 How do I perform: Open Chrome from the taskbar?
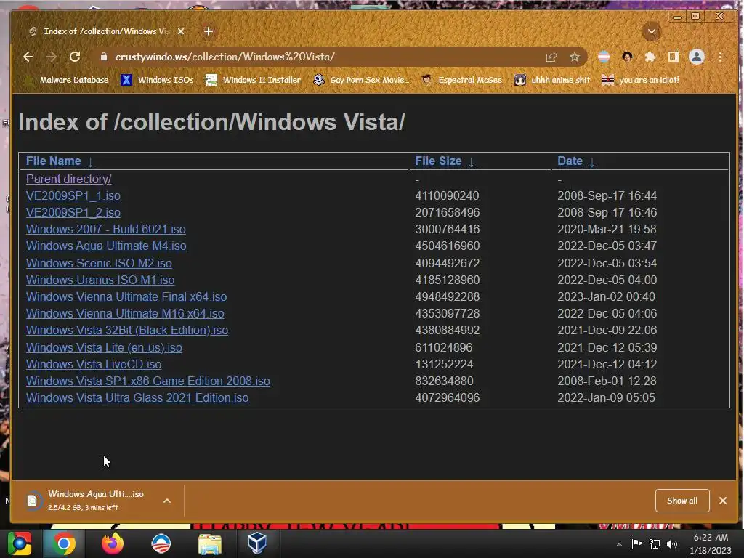(x=63, y=543)
